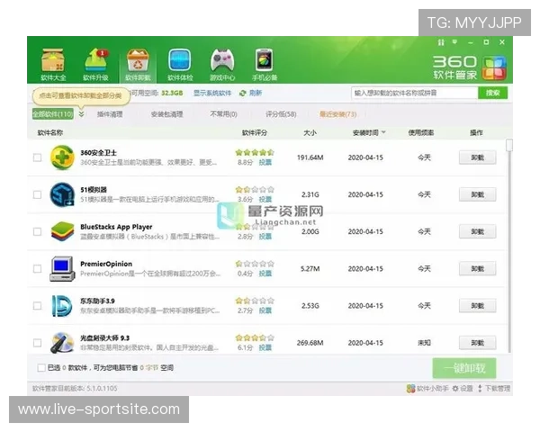Click the 一键卸载 batch uninstall button
This screenshot has width=540, height=432.
pos(464,368)
